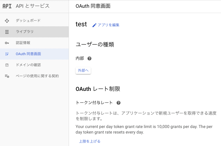Click the ページの使用に関する契約 settings-list icon

tap(7, 76)
